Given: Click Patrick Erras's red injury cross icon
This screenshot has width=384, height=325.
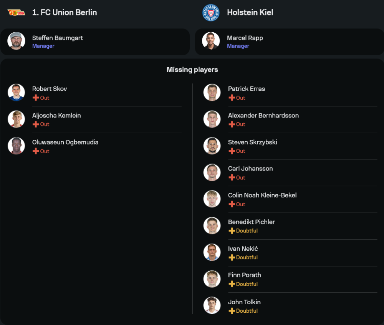Looking at the screenshot, I should 232,98.
